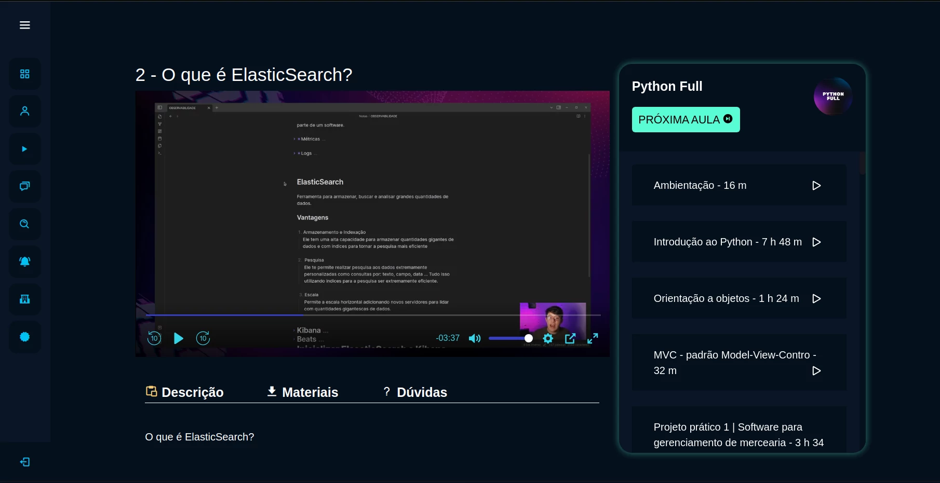Open the profile icon in sidebar
The height and width of the screenshot is (483, 940).
click(24, 111)
